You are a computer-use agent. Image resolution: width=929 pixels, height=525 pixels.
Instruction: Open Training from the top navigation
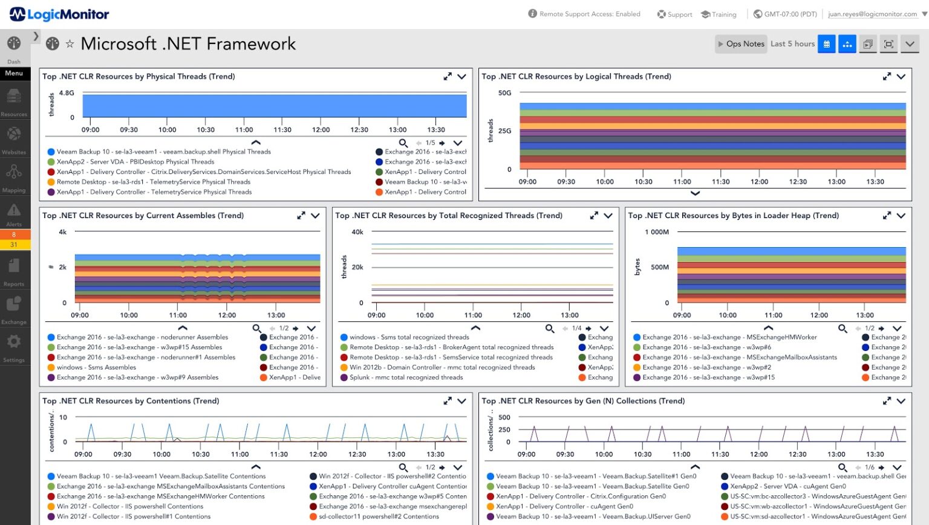click(x=719, y=14)
